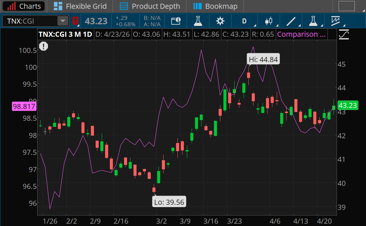366x226 pixels.
Task: Toggle the warning exclamation marker on chart
Action: 44,46
